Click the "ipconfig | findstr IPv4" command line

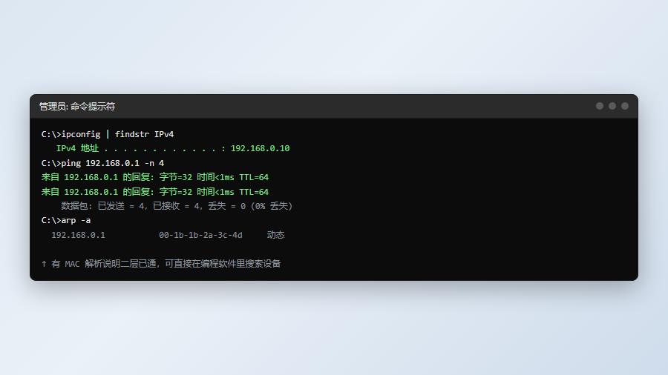[x=108, y=134]
